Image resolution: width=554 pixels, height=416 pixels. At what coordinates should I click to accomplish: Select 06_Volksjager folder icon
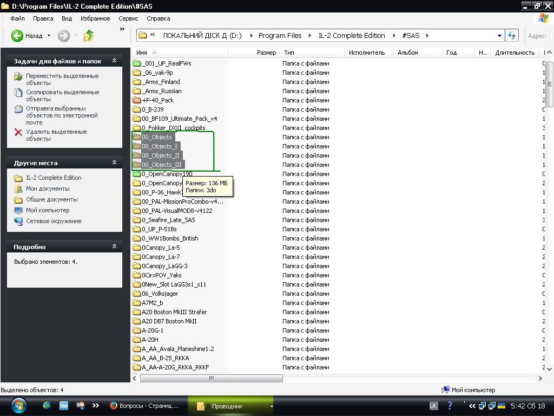pyautogui.click(x=137, y=294)
